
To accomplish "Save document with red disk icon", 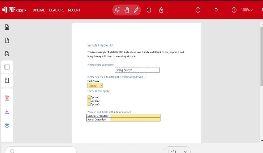I will tap(7, 98).
